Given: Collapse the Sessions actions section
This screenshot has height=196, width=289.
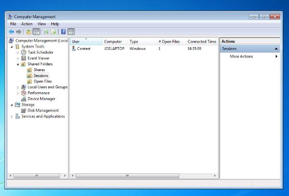Looking at the screenshot, I should coord(276,49).
